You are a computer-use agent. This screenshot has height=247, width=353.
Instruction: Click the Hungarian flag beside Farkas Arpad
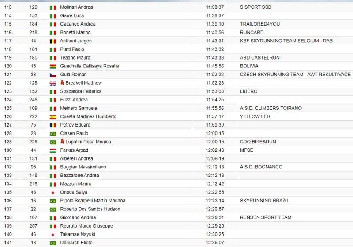click(x=53, y=150)
